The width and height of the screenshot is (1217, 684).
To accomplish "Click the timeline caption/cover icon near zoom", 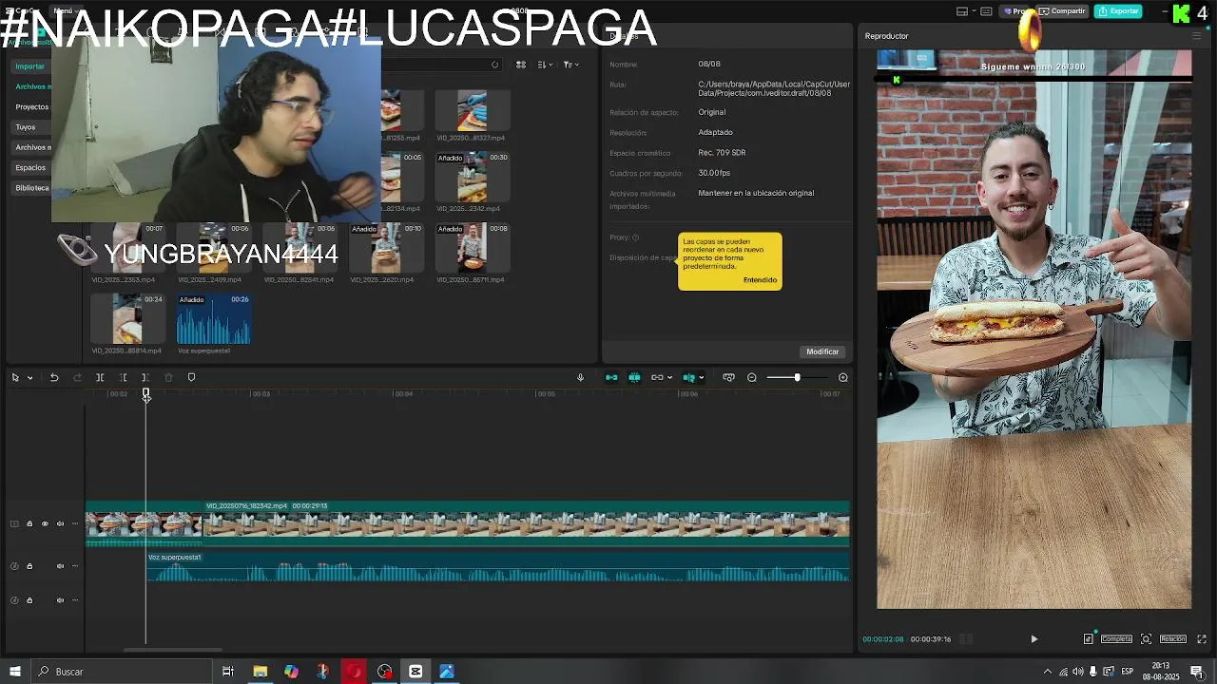I will 728,377.
